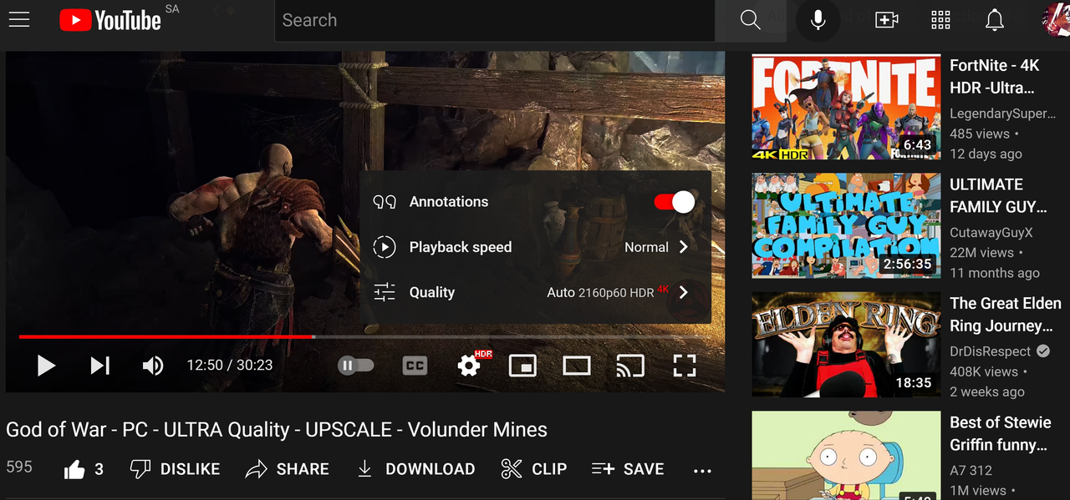Open the more actions ellipsis menu
The width and height of the screenshot is (1070, 500).
pyautogui.click(x=702, y=471)
